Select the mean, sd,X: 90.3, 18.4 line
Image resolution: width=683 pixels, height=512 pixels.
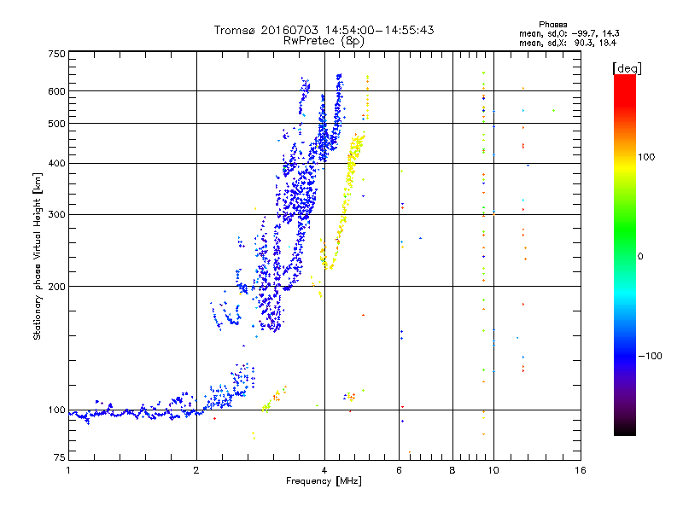[568, 43]
